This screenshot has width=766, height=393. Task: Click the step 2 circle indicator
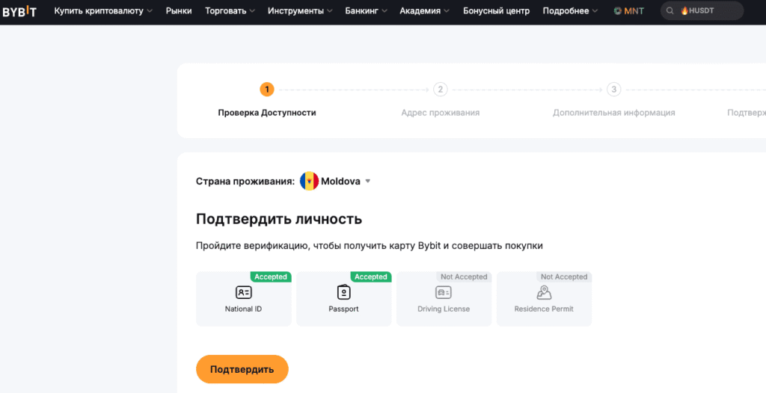[440, 90]
